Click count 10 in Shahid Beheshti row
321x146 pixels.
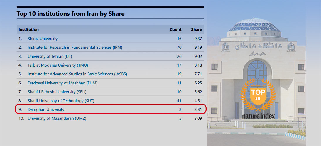[x=179, y=92]
